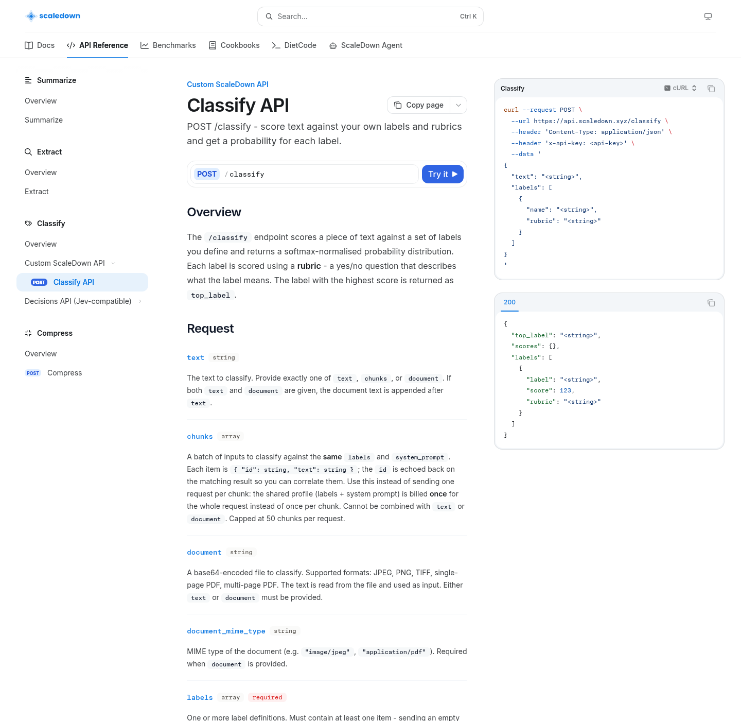Select the 200 response tab

pos(509,302)
